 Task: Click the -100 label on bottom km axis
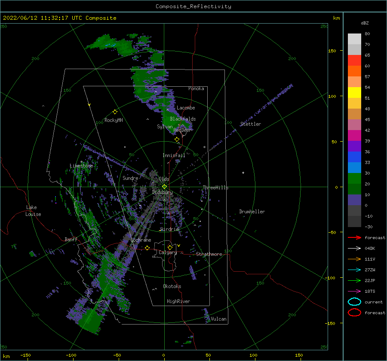pyautogui.click(x=71, y=355)
